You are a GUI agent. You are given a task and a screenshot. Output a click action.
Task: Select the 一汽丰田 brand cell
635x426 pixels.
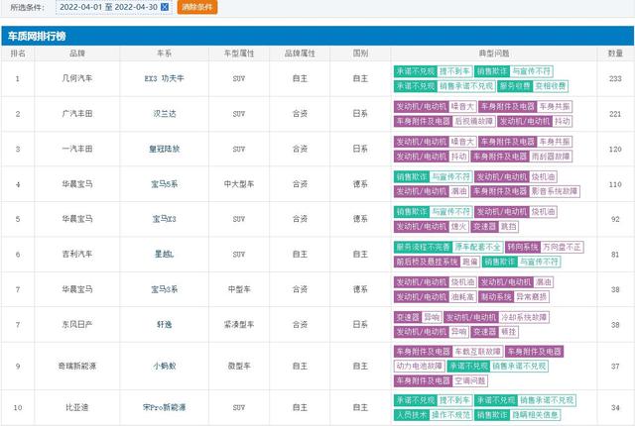pyautogui.click(x=77, y=149)
